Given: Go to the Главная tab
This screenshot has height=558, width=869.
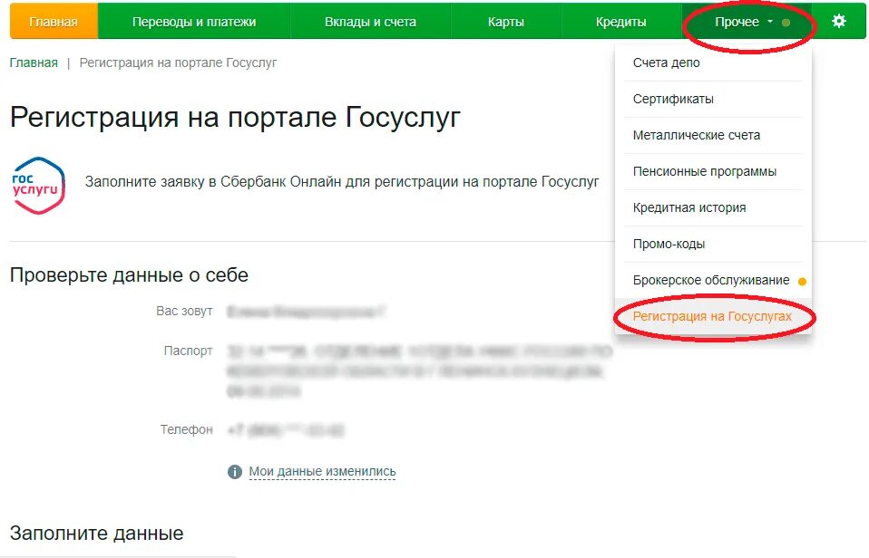Looking at the screenshot, I should [x=54, y=22].
